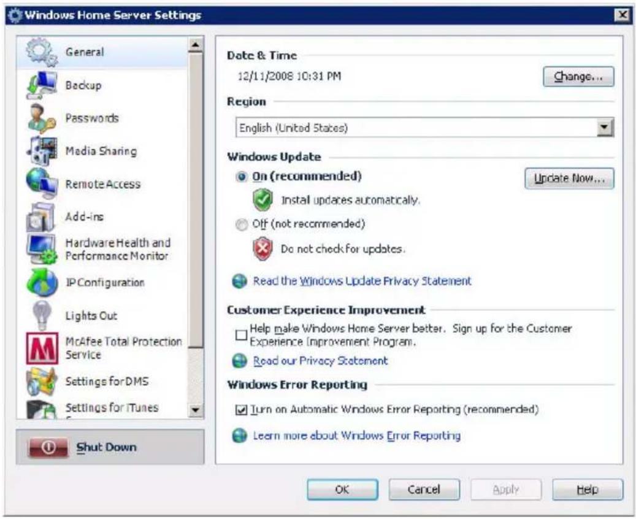This screenshot has width=636, height=519.
Task: Click globe icon beside Windows Update Privacy Statement
Action: pyautogui.click(x=239, y=281)
